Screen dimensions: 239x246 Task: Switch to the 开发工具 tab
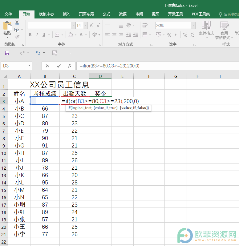pyautogui.click(x=176, y=14)
